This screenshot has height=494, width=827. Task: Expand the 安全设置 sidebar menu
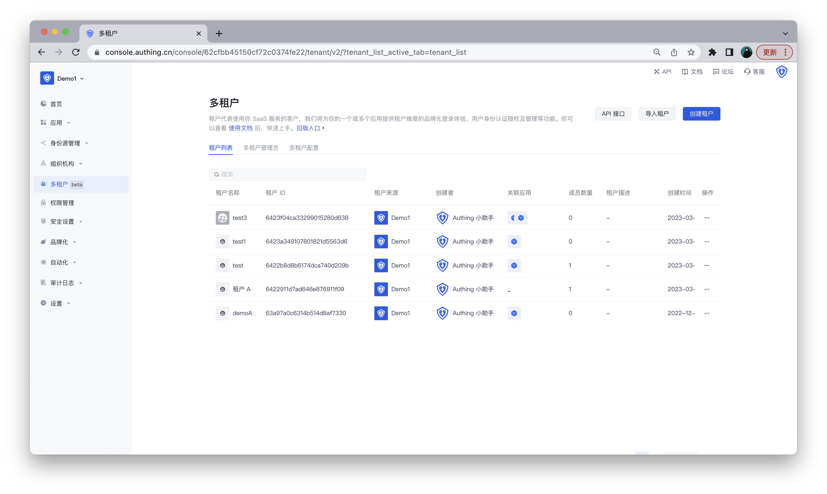click(62, 222)
